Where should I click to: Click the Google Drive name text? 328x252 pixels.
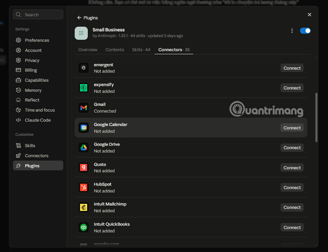click(107, 144)
